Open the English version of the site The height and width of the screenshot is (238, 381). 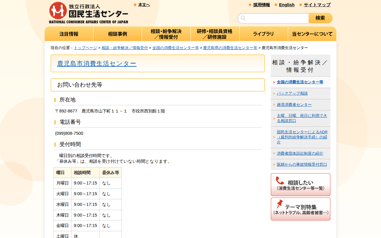point(287,5)
